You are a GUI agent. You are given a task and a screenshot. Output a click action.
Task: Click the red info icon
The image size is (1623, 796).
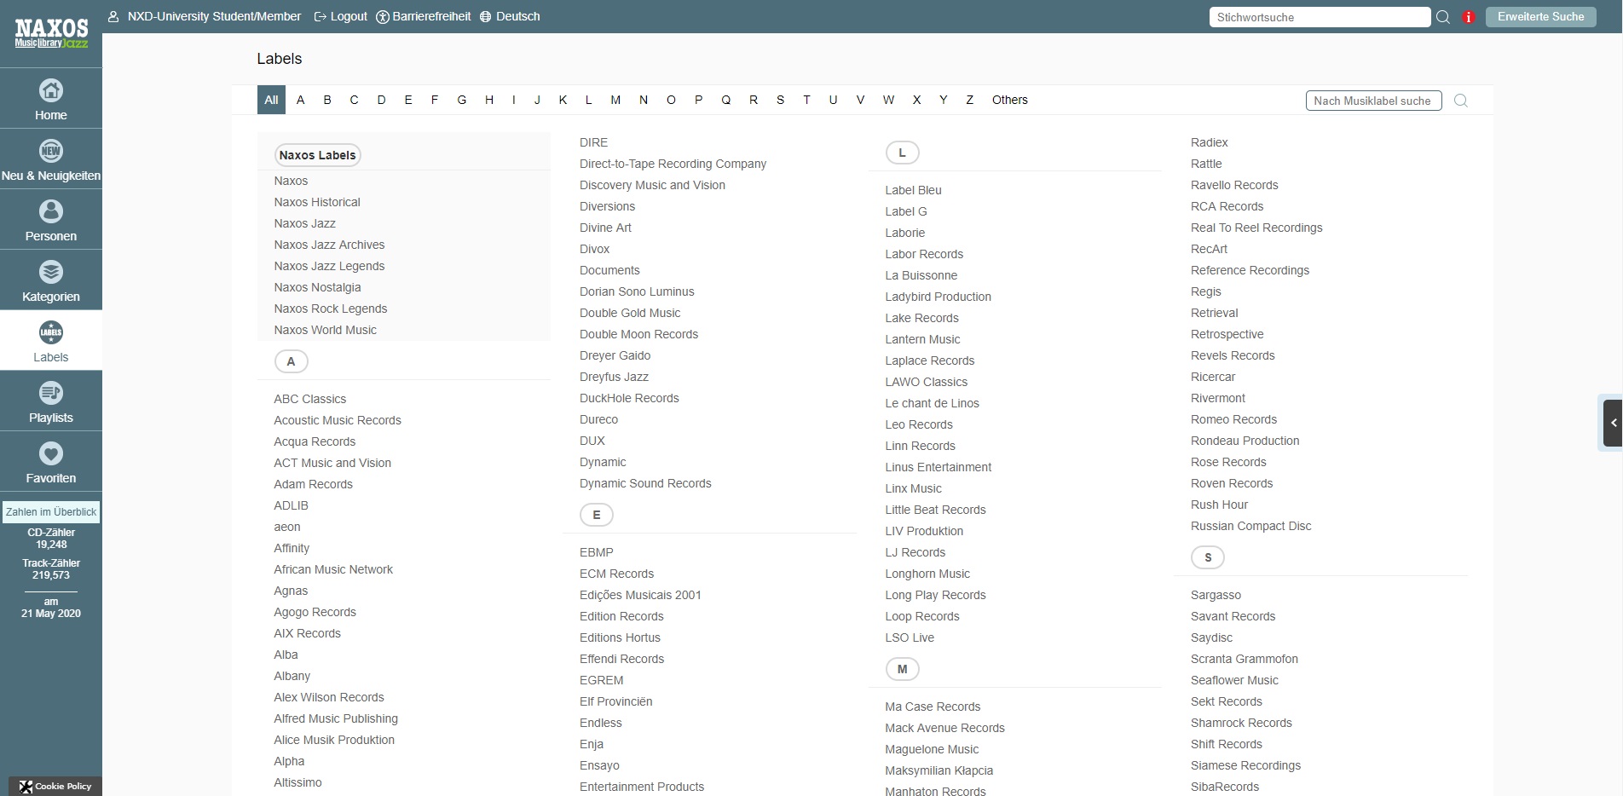pyautogui.click(x=1468, y=17)
